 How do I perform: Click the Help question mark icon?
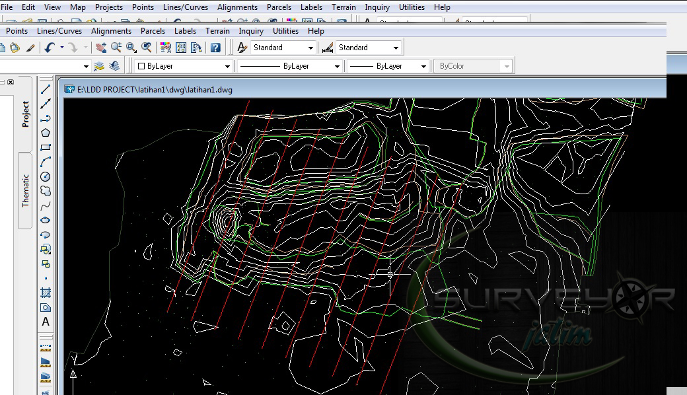tap(216, 47)
